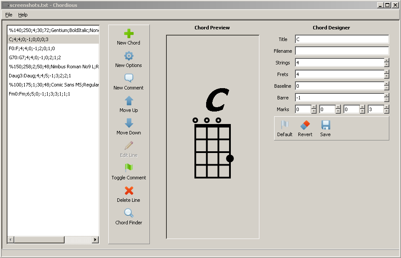Move the selected line up

[129, 101]
